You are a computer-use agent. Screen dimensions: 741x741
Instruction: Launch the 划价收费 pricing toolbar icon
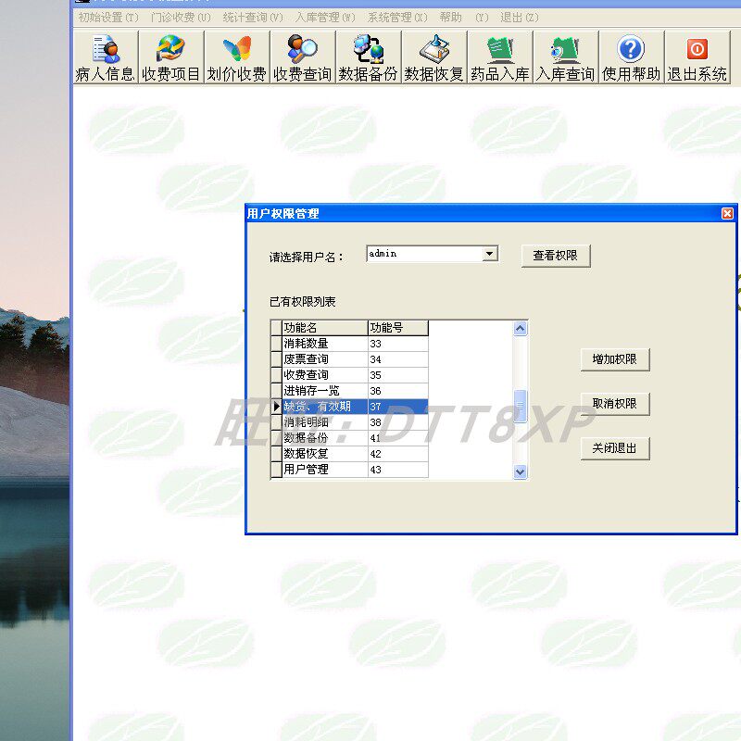click(237, 57)
